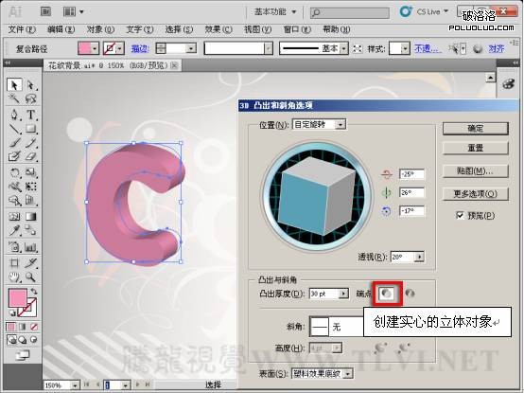Select the Mesh tool

coord(14,217)
